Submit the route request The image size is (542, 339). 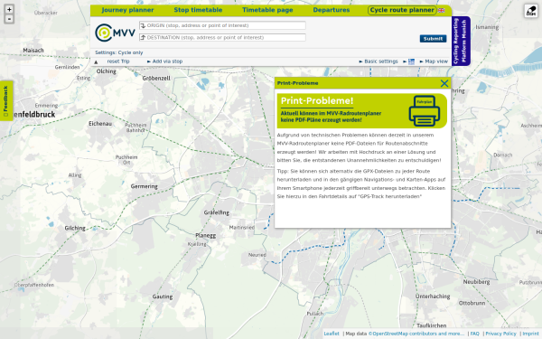pos(433,39)
